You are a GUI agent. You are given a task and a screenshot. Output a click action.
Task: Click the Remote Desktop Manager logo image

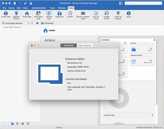pos(50,74)
